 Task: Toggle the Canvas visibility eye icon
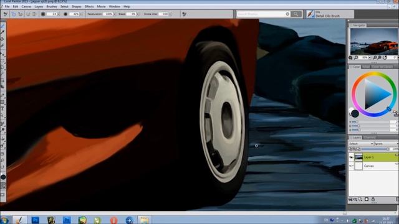point(351,166)
